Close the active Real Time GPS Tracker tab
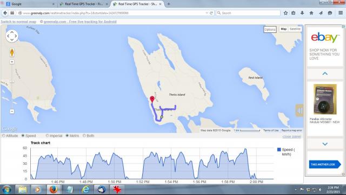This screenshot has height=195, width=346. [x=160, y=4]
